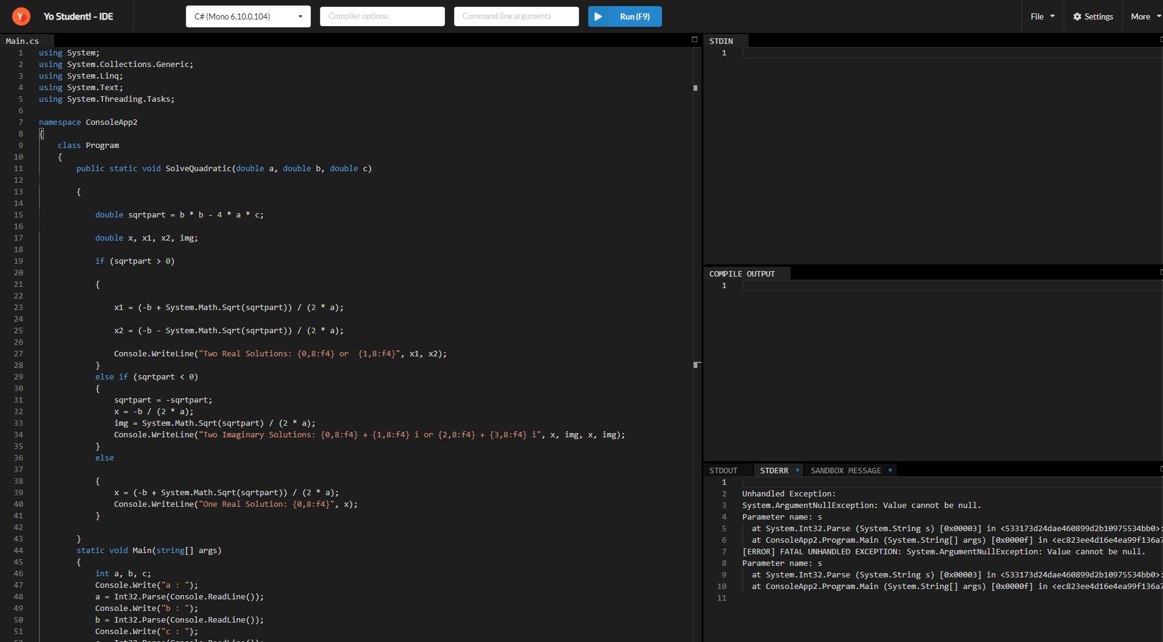The image size is (1163, 642).
Task: Focus the Command line arguments field
Action: pos(516,16)
